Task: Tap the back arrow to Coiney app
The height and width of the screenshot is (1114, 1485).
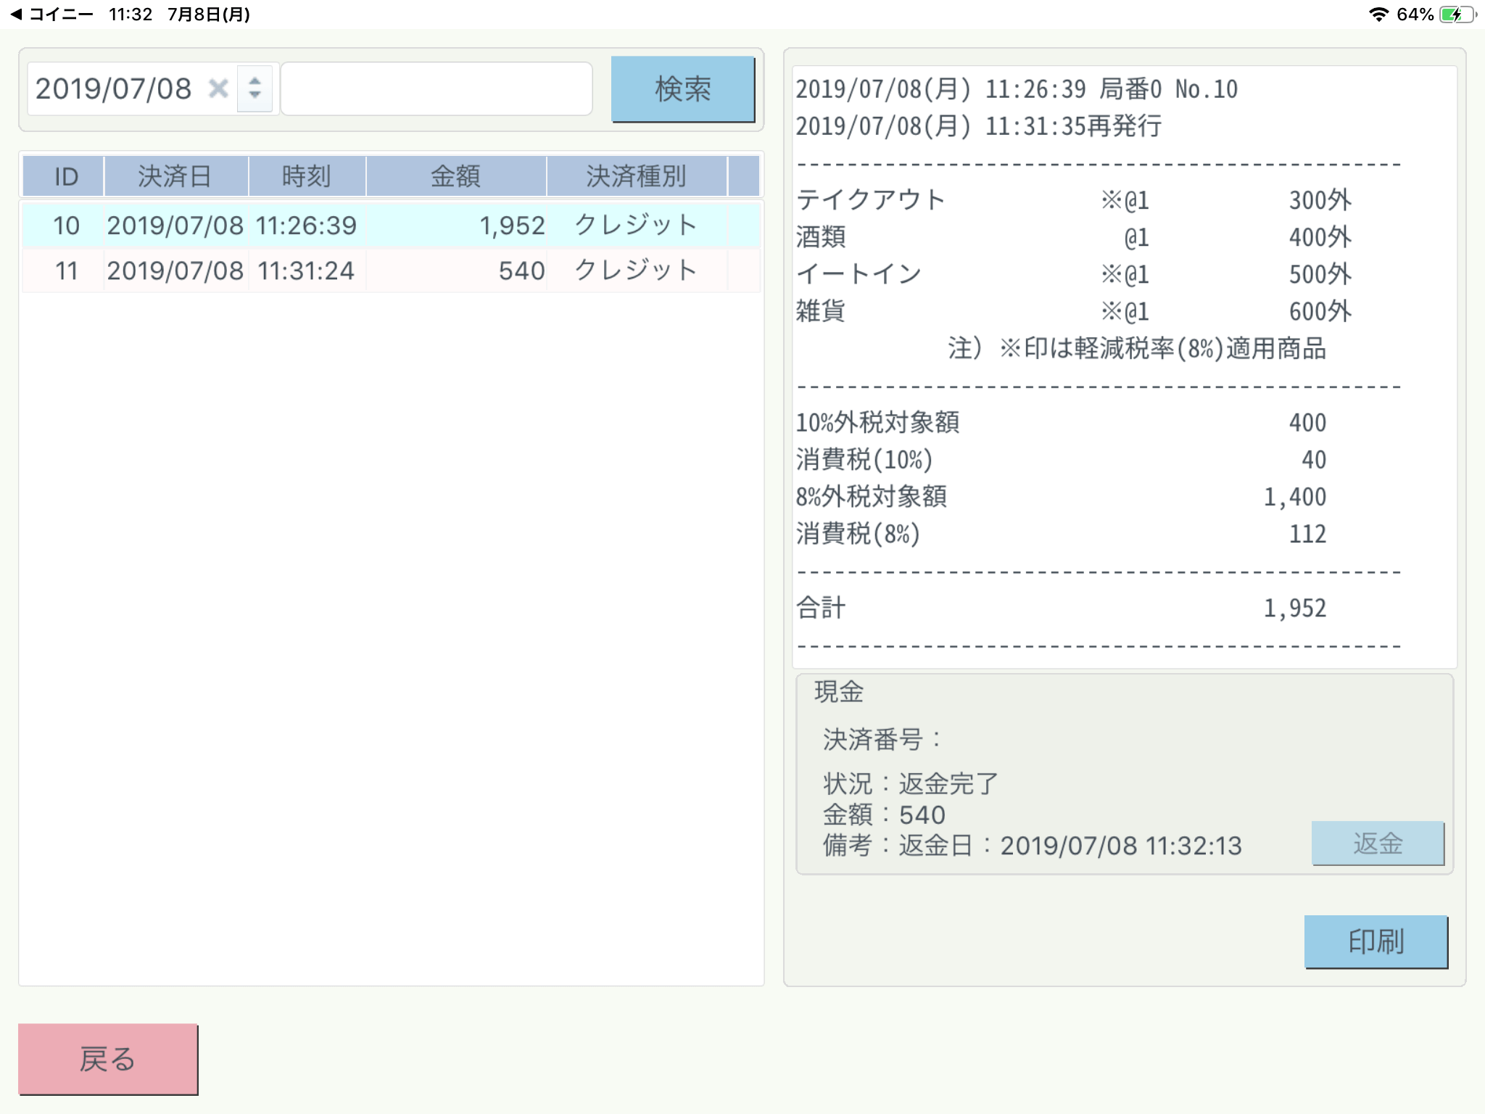Action: (x=17, y=14)
